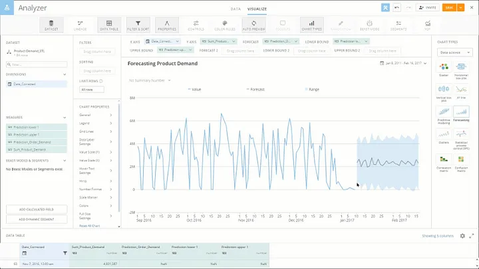Open the Data science chart category dropdown
This screenshot has width=479, height=269.
[455, 52]
